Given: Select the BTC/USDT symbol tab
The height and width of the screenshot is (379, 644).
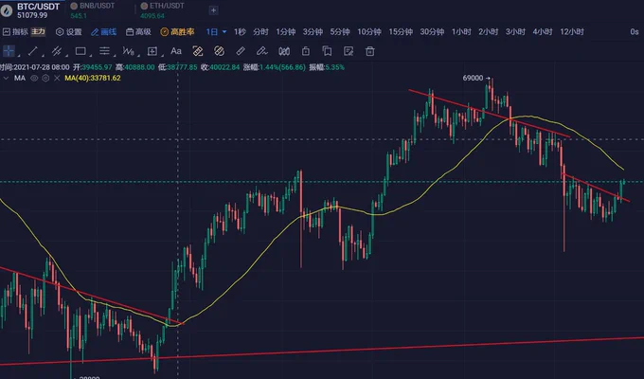Looking at the screenshot, I should click(31, 10).
